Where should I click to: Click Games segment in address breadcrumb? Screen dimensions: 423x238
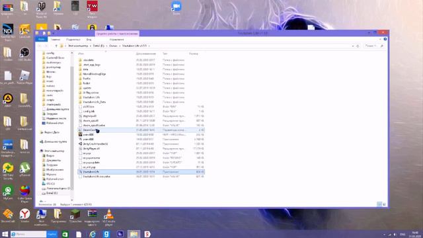coord(113,46)
